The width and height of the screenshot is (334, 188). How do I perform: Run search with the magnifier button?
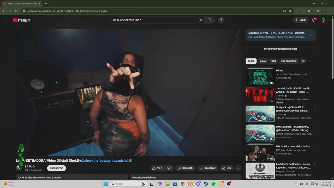coord(209,20)
